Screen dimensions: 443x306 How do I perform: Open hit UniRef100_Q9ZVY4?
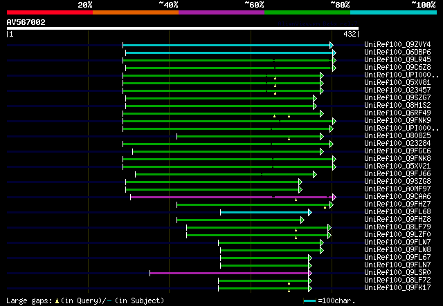click(397, 45)
